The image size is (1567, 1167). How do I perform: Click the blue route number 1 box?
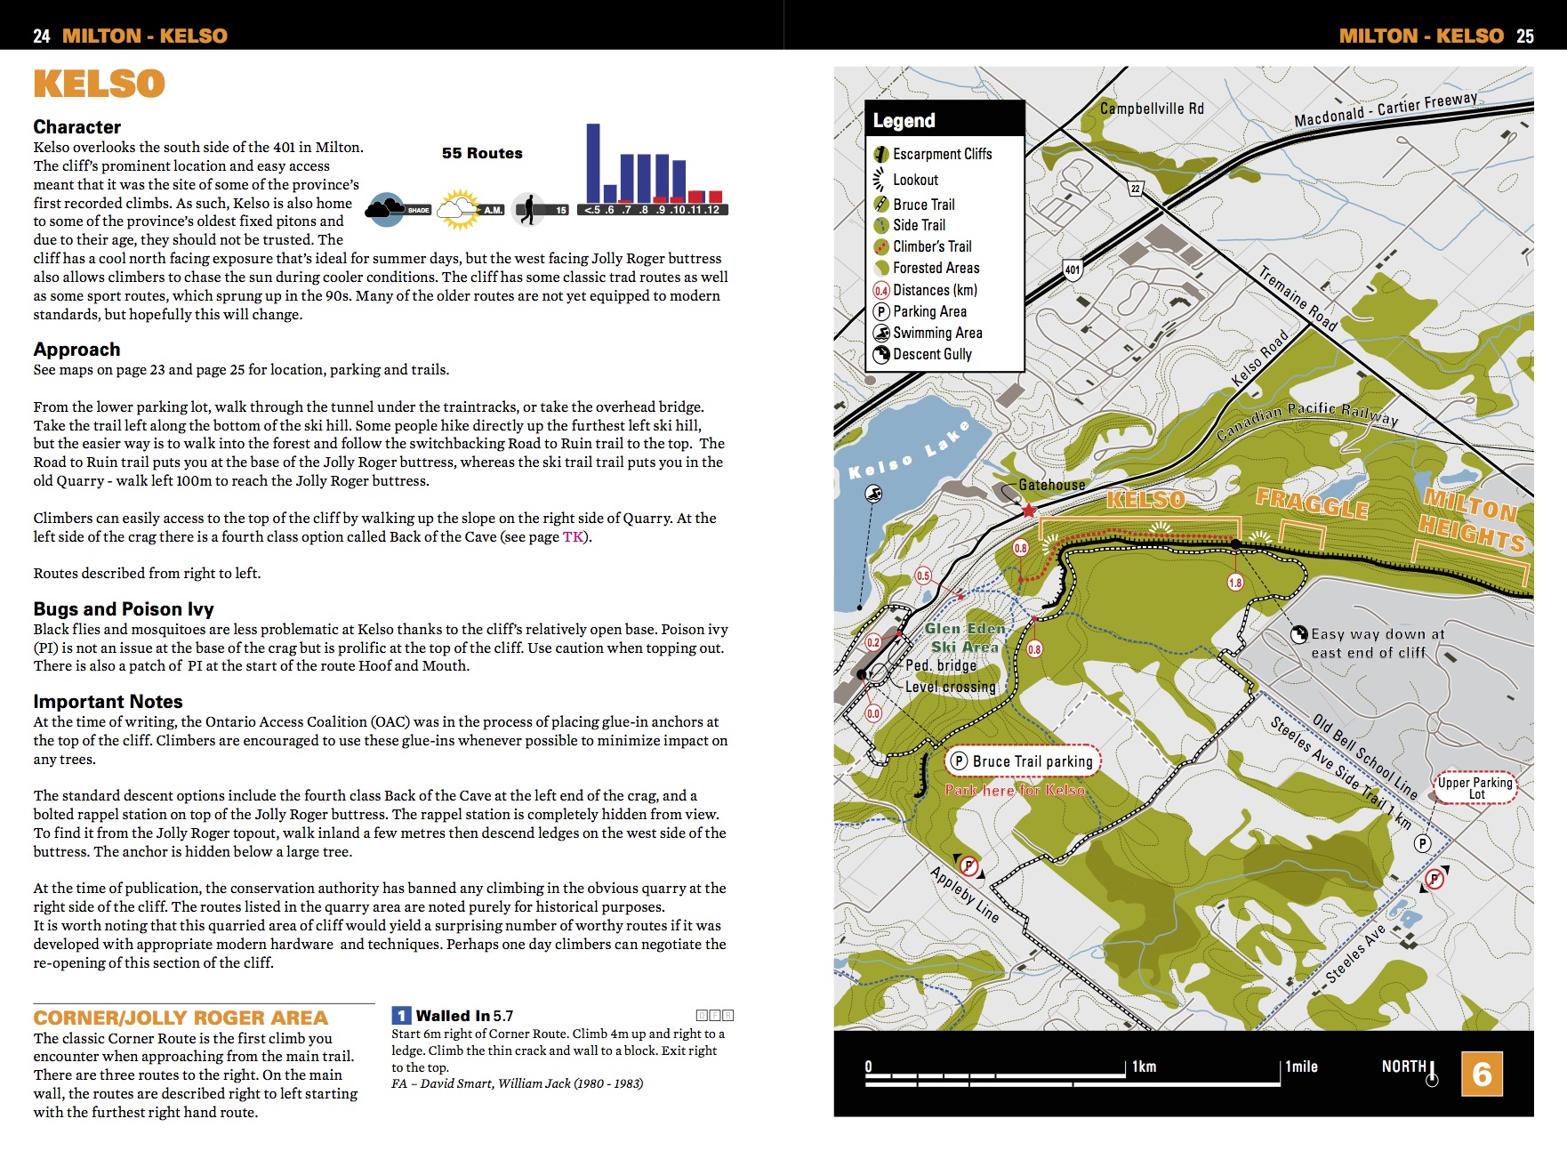401,1016
